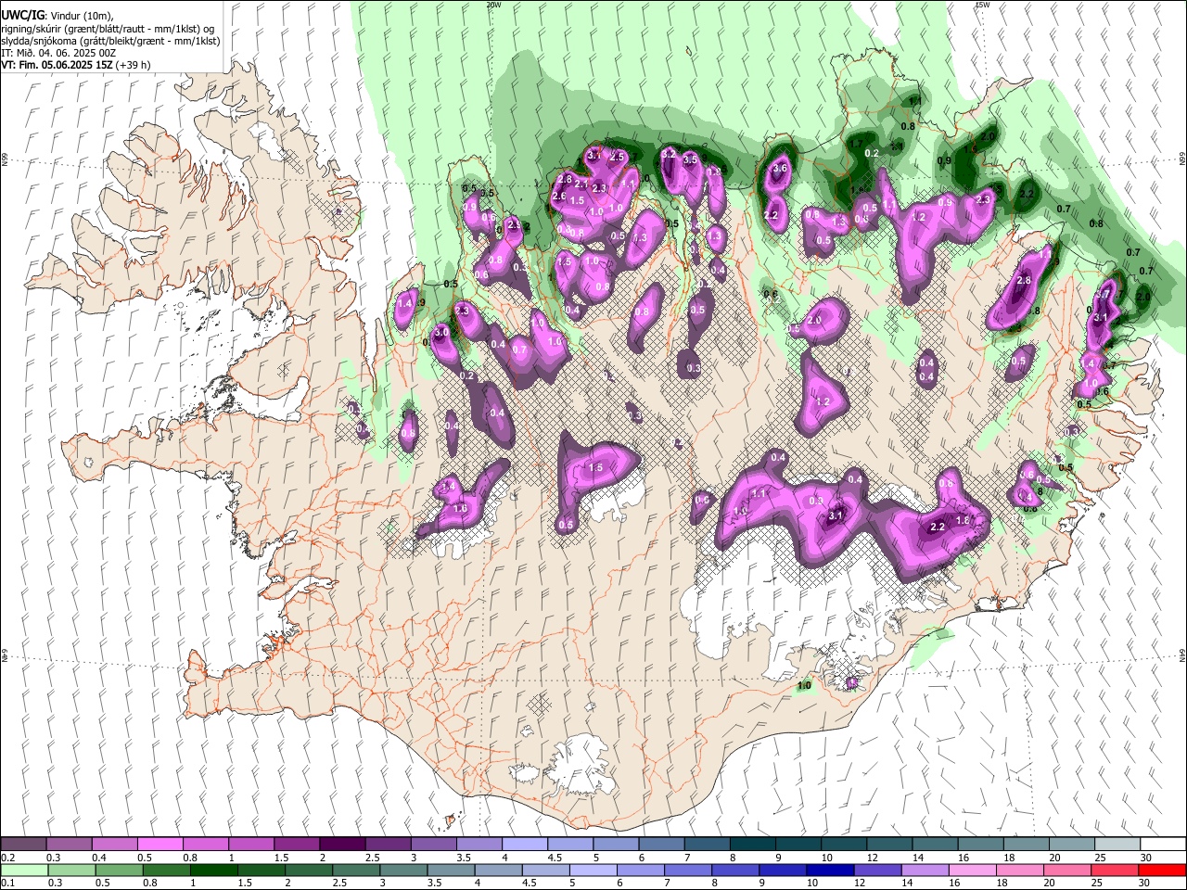Pick lower rain legend swatch starting at 3
Viewport: 1187px width, 890px height.
[402, 870]
